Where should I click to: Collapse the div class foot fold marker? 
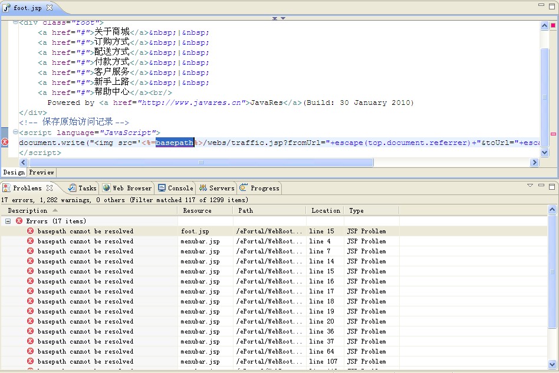[15, 22]
